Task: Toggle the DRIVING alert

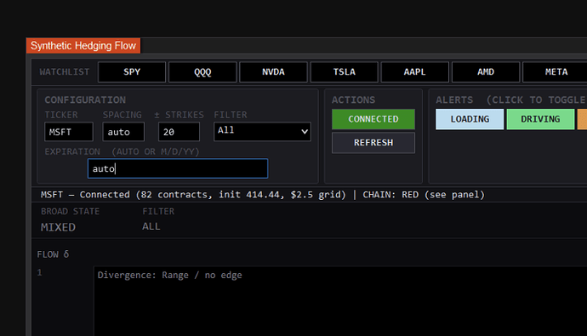Action: pos(540,119)
